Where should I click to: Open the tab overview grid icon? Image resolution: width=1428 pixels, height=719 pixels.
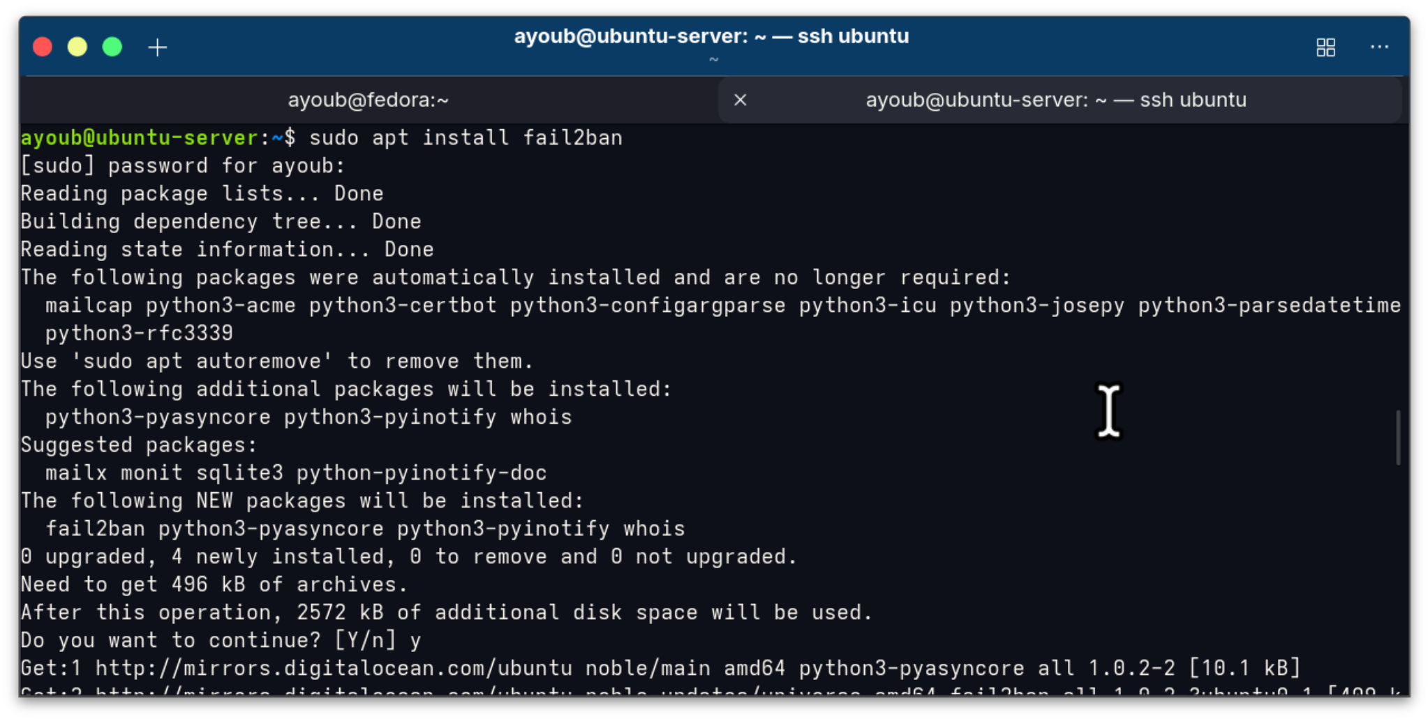(x=1325, y=47)
